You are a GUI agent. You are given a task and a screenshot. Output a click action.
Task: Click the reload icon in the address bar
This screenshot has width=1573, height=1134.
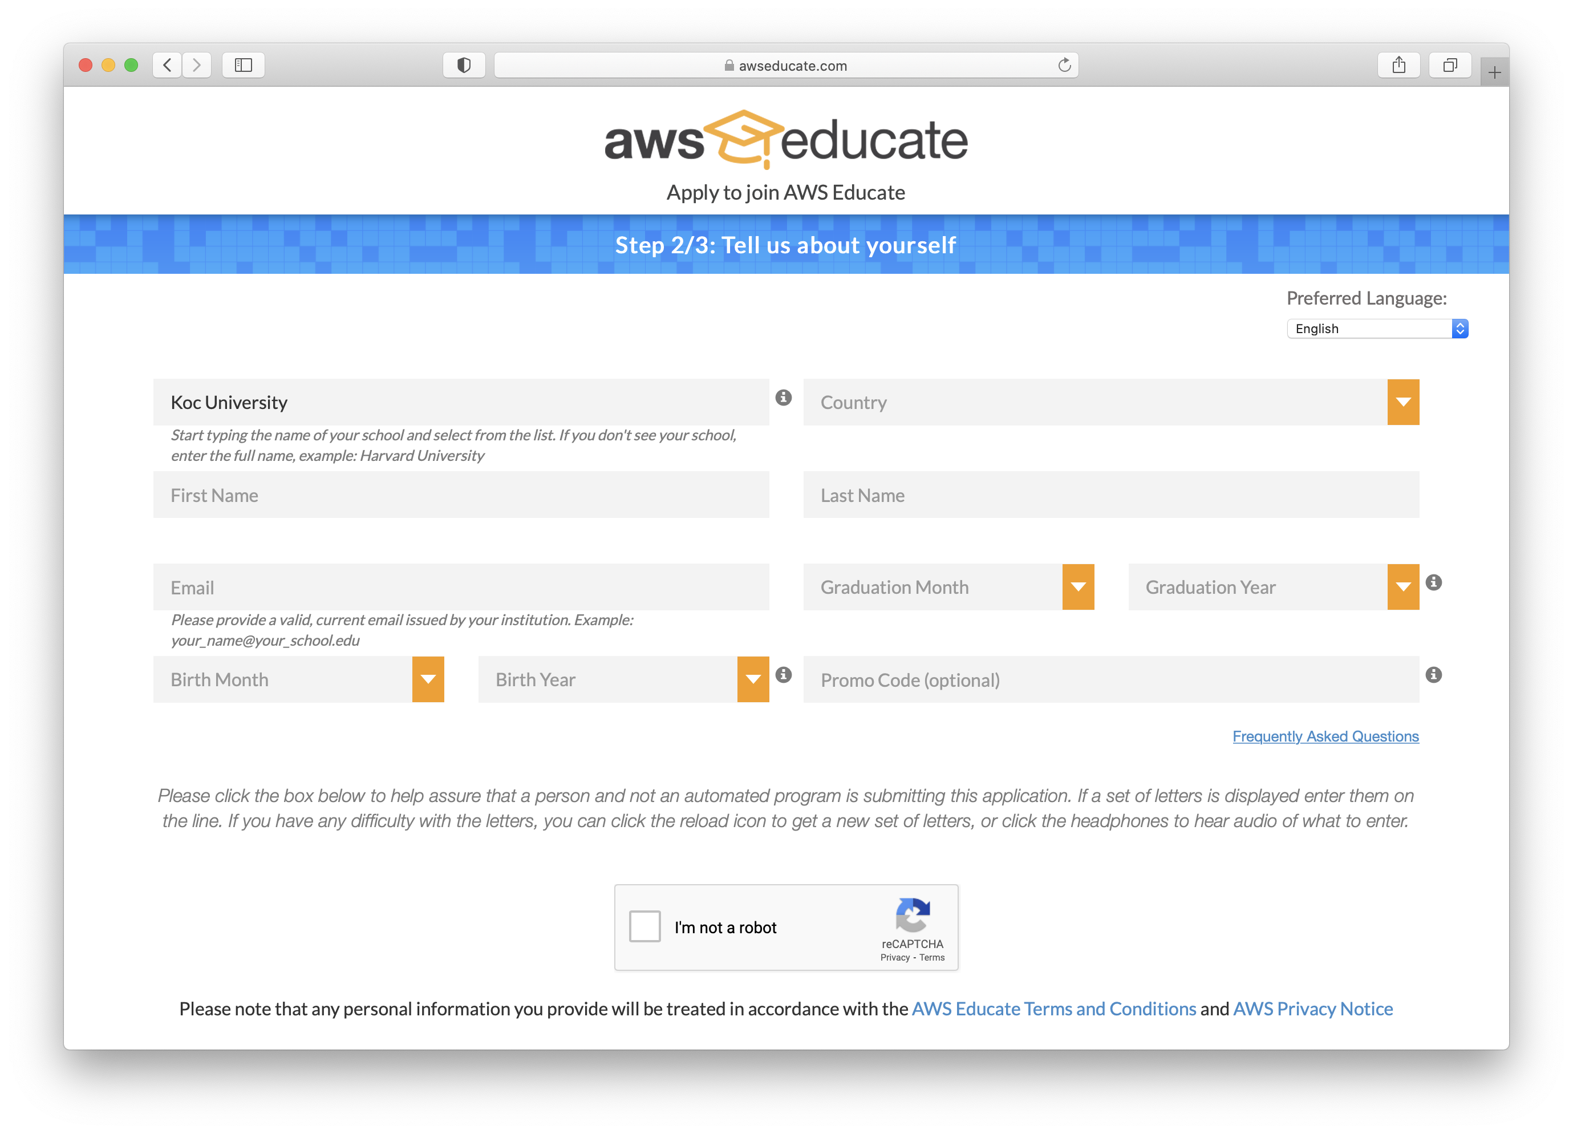(x=1065, y=64)
